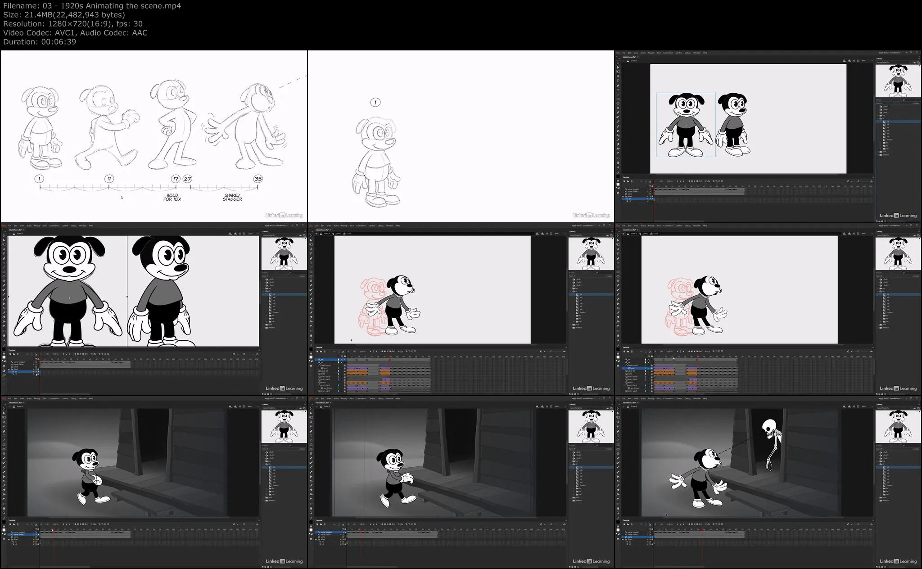This screenshot has height=569, width=922.
Task: Select the Paint Bucket tool in two-dogs frame
Action: pyautogui.click(x=618, y=131)
